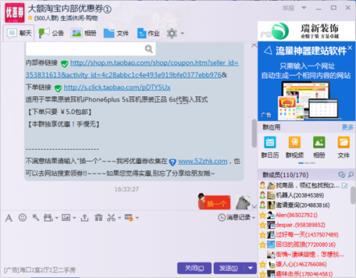Viewport: 356px width, 278px height.
Task: Click the group avatar 优惠券 icon
Action: click(x=15, y=13)
